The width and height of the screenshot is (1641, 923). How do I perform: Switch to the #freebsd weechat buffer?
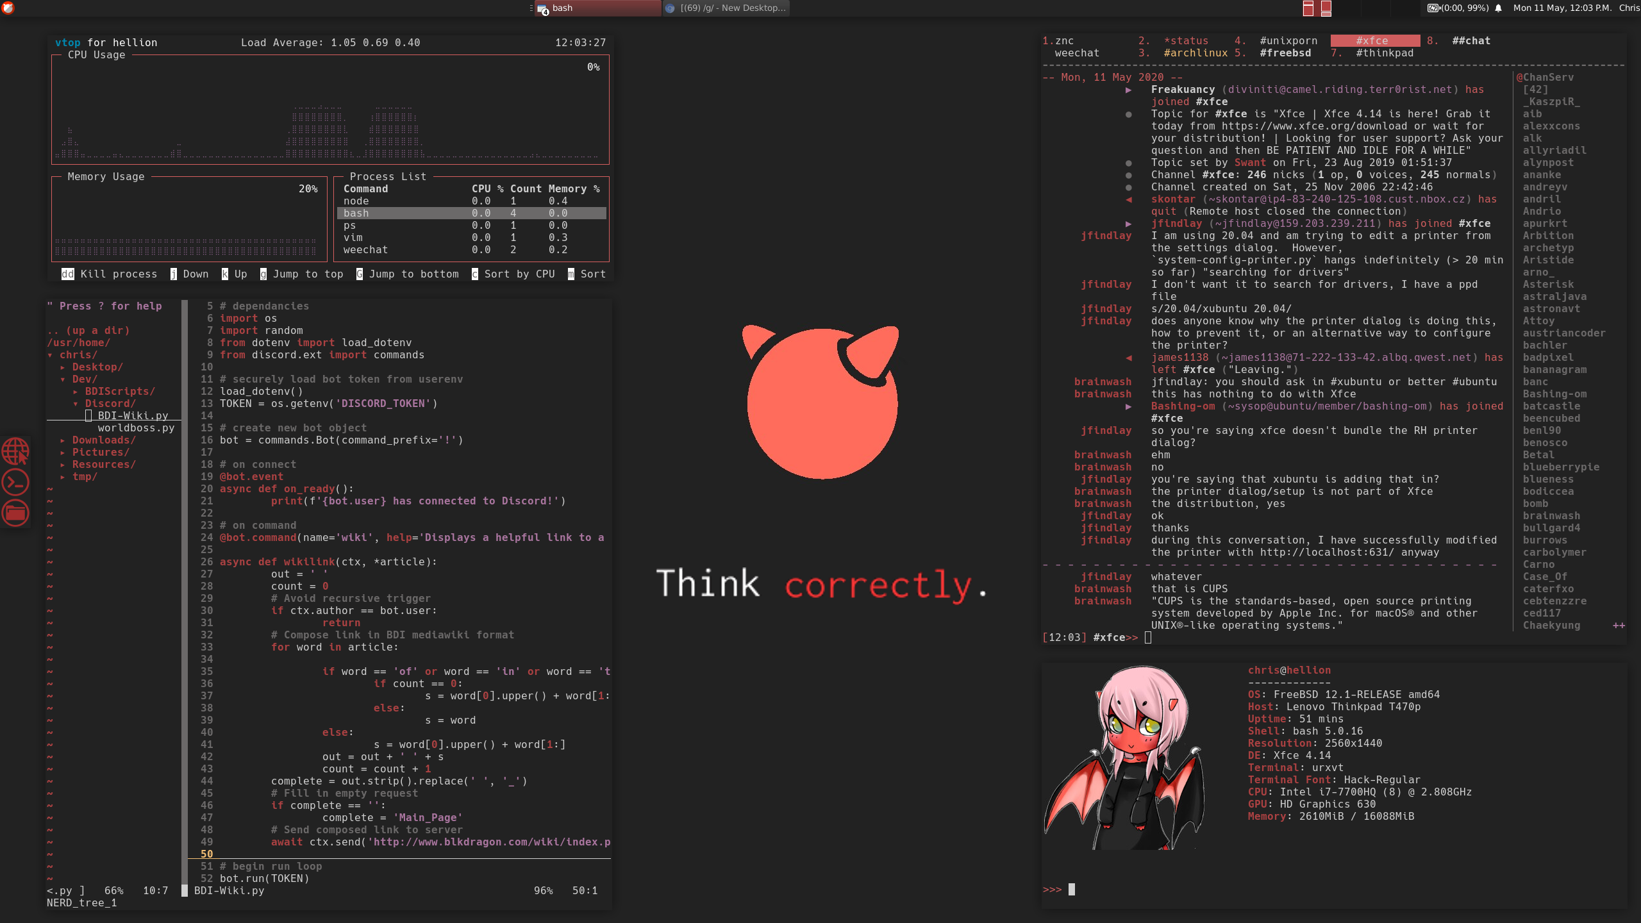1285,53
